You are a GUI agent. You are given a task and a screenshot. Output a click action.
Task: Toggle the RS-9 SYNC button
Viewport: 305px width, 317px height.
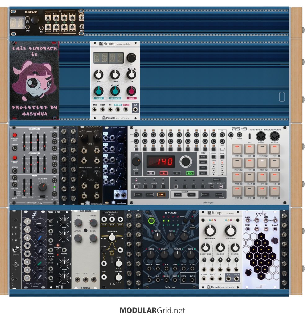point(222,157)
